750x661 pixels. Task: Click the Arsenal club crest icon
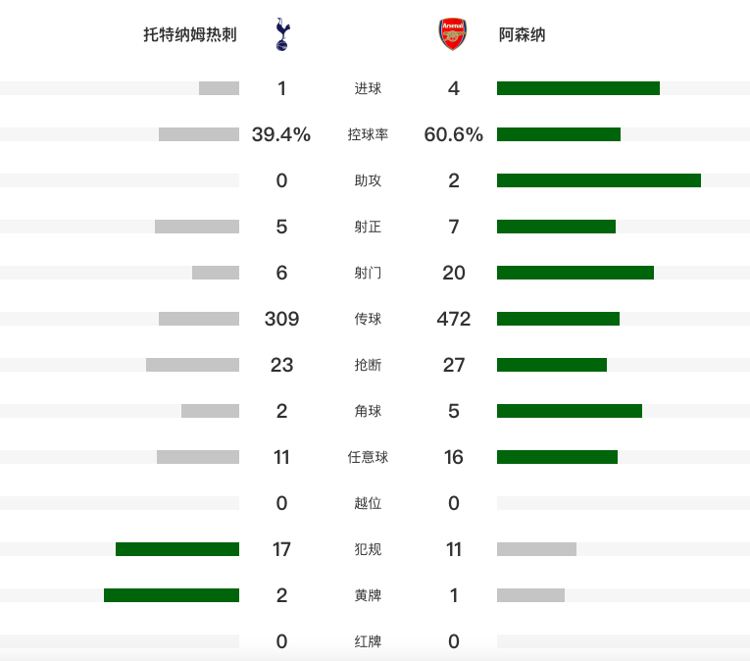coord(453,34)
